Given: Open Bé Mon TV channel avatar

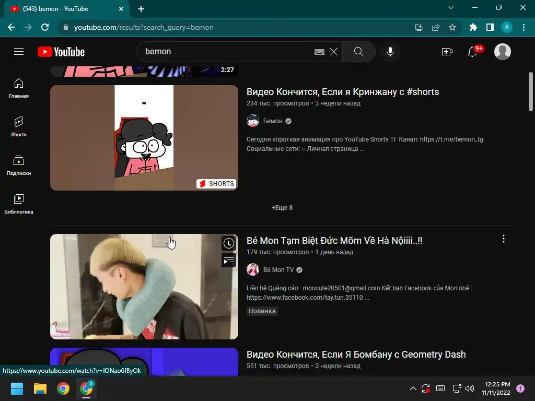Looking at the screenshot, I should pos(253,270).
